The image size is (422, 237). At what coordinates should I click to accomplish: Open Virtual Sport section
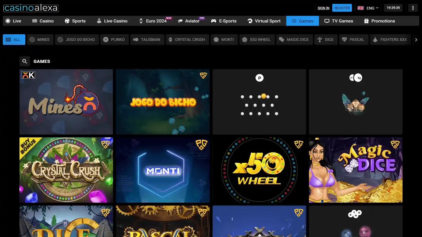pyautogui.click(x=264, y=21)
